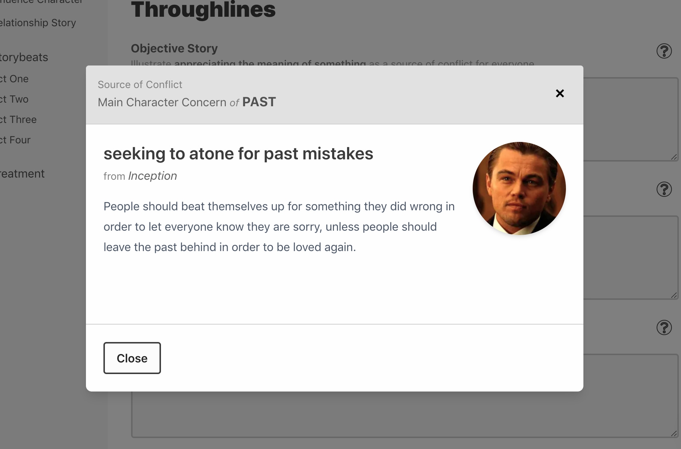Select Act Two in the sidebar

pyautogui.click(x=15, y=99)
